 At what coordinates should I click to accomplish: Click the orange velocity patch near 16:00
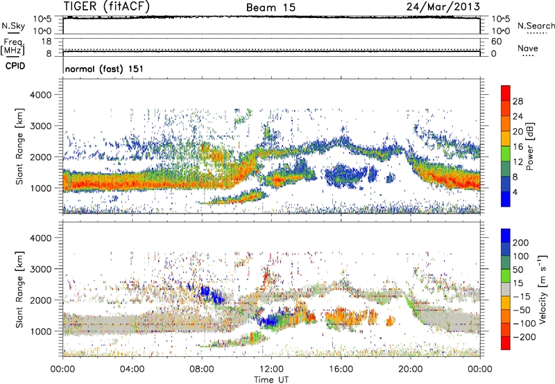click(345, 317)
